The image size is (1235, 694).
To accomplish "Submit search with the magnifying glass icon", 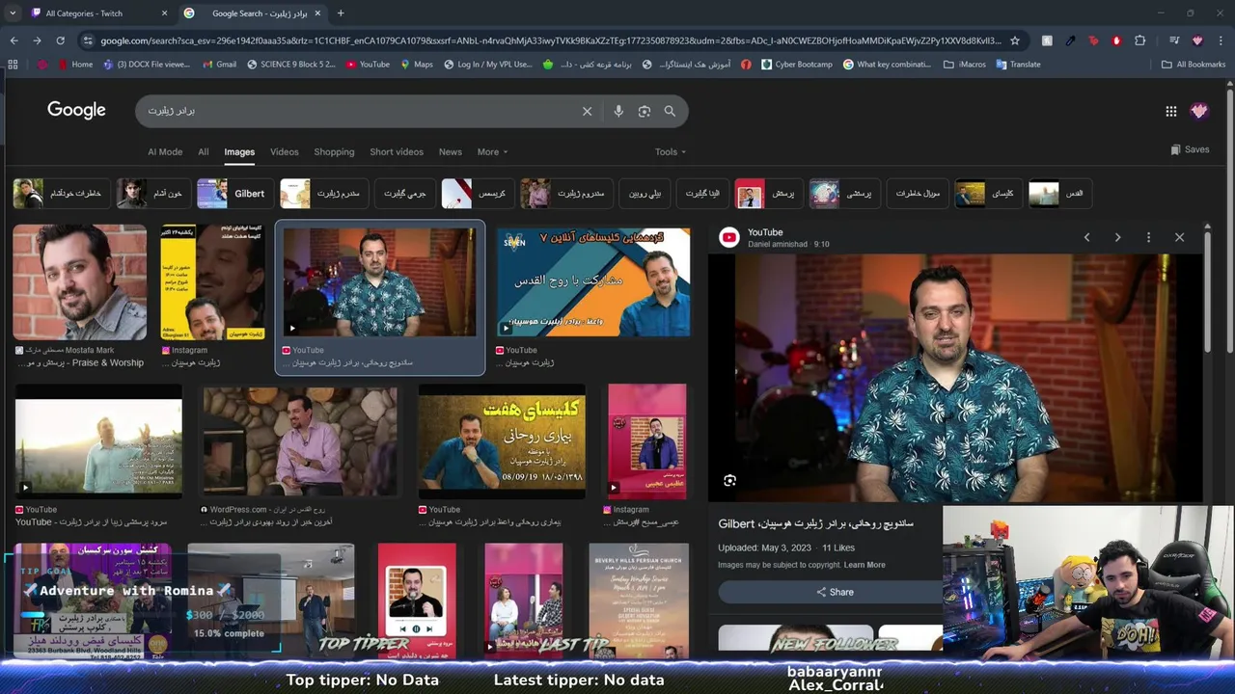I will pyautogui.click(x=670, y=111).
